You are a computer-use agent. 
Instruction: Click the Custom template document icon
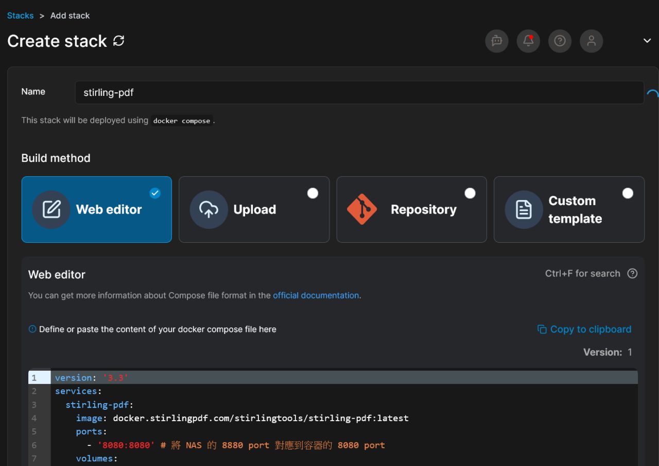tap(524, 209)
